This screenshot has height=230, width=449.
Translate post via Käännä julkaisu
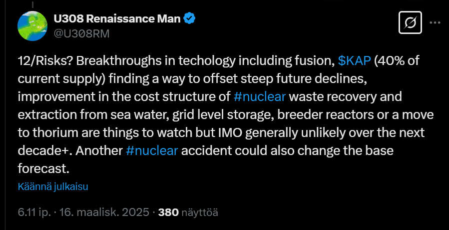click(x=52, y=186)
